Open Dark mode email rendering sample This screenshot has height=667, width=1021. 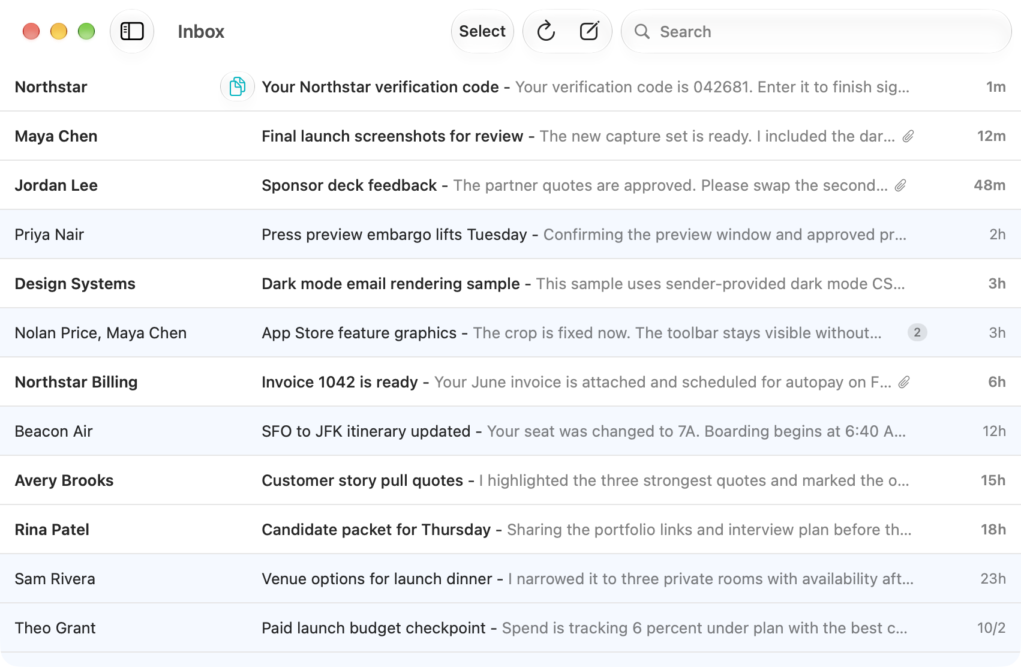coord(510,284)
